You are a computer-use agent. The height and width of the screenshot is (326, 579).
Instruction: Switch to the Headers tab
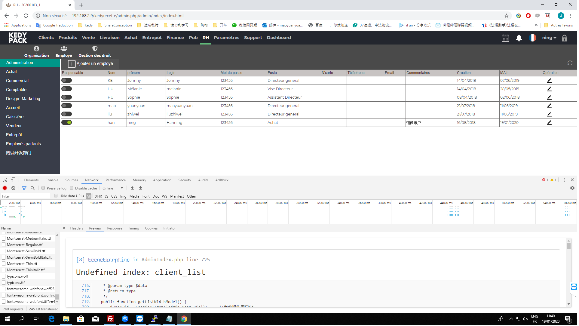click(77, 229)
